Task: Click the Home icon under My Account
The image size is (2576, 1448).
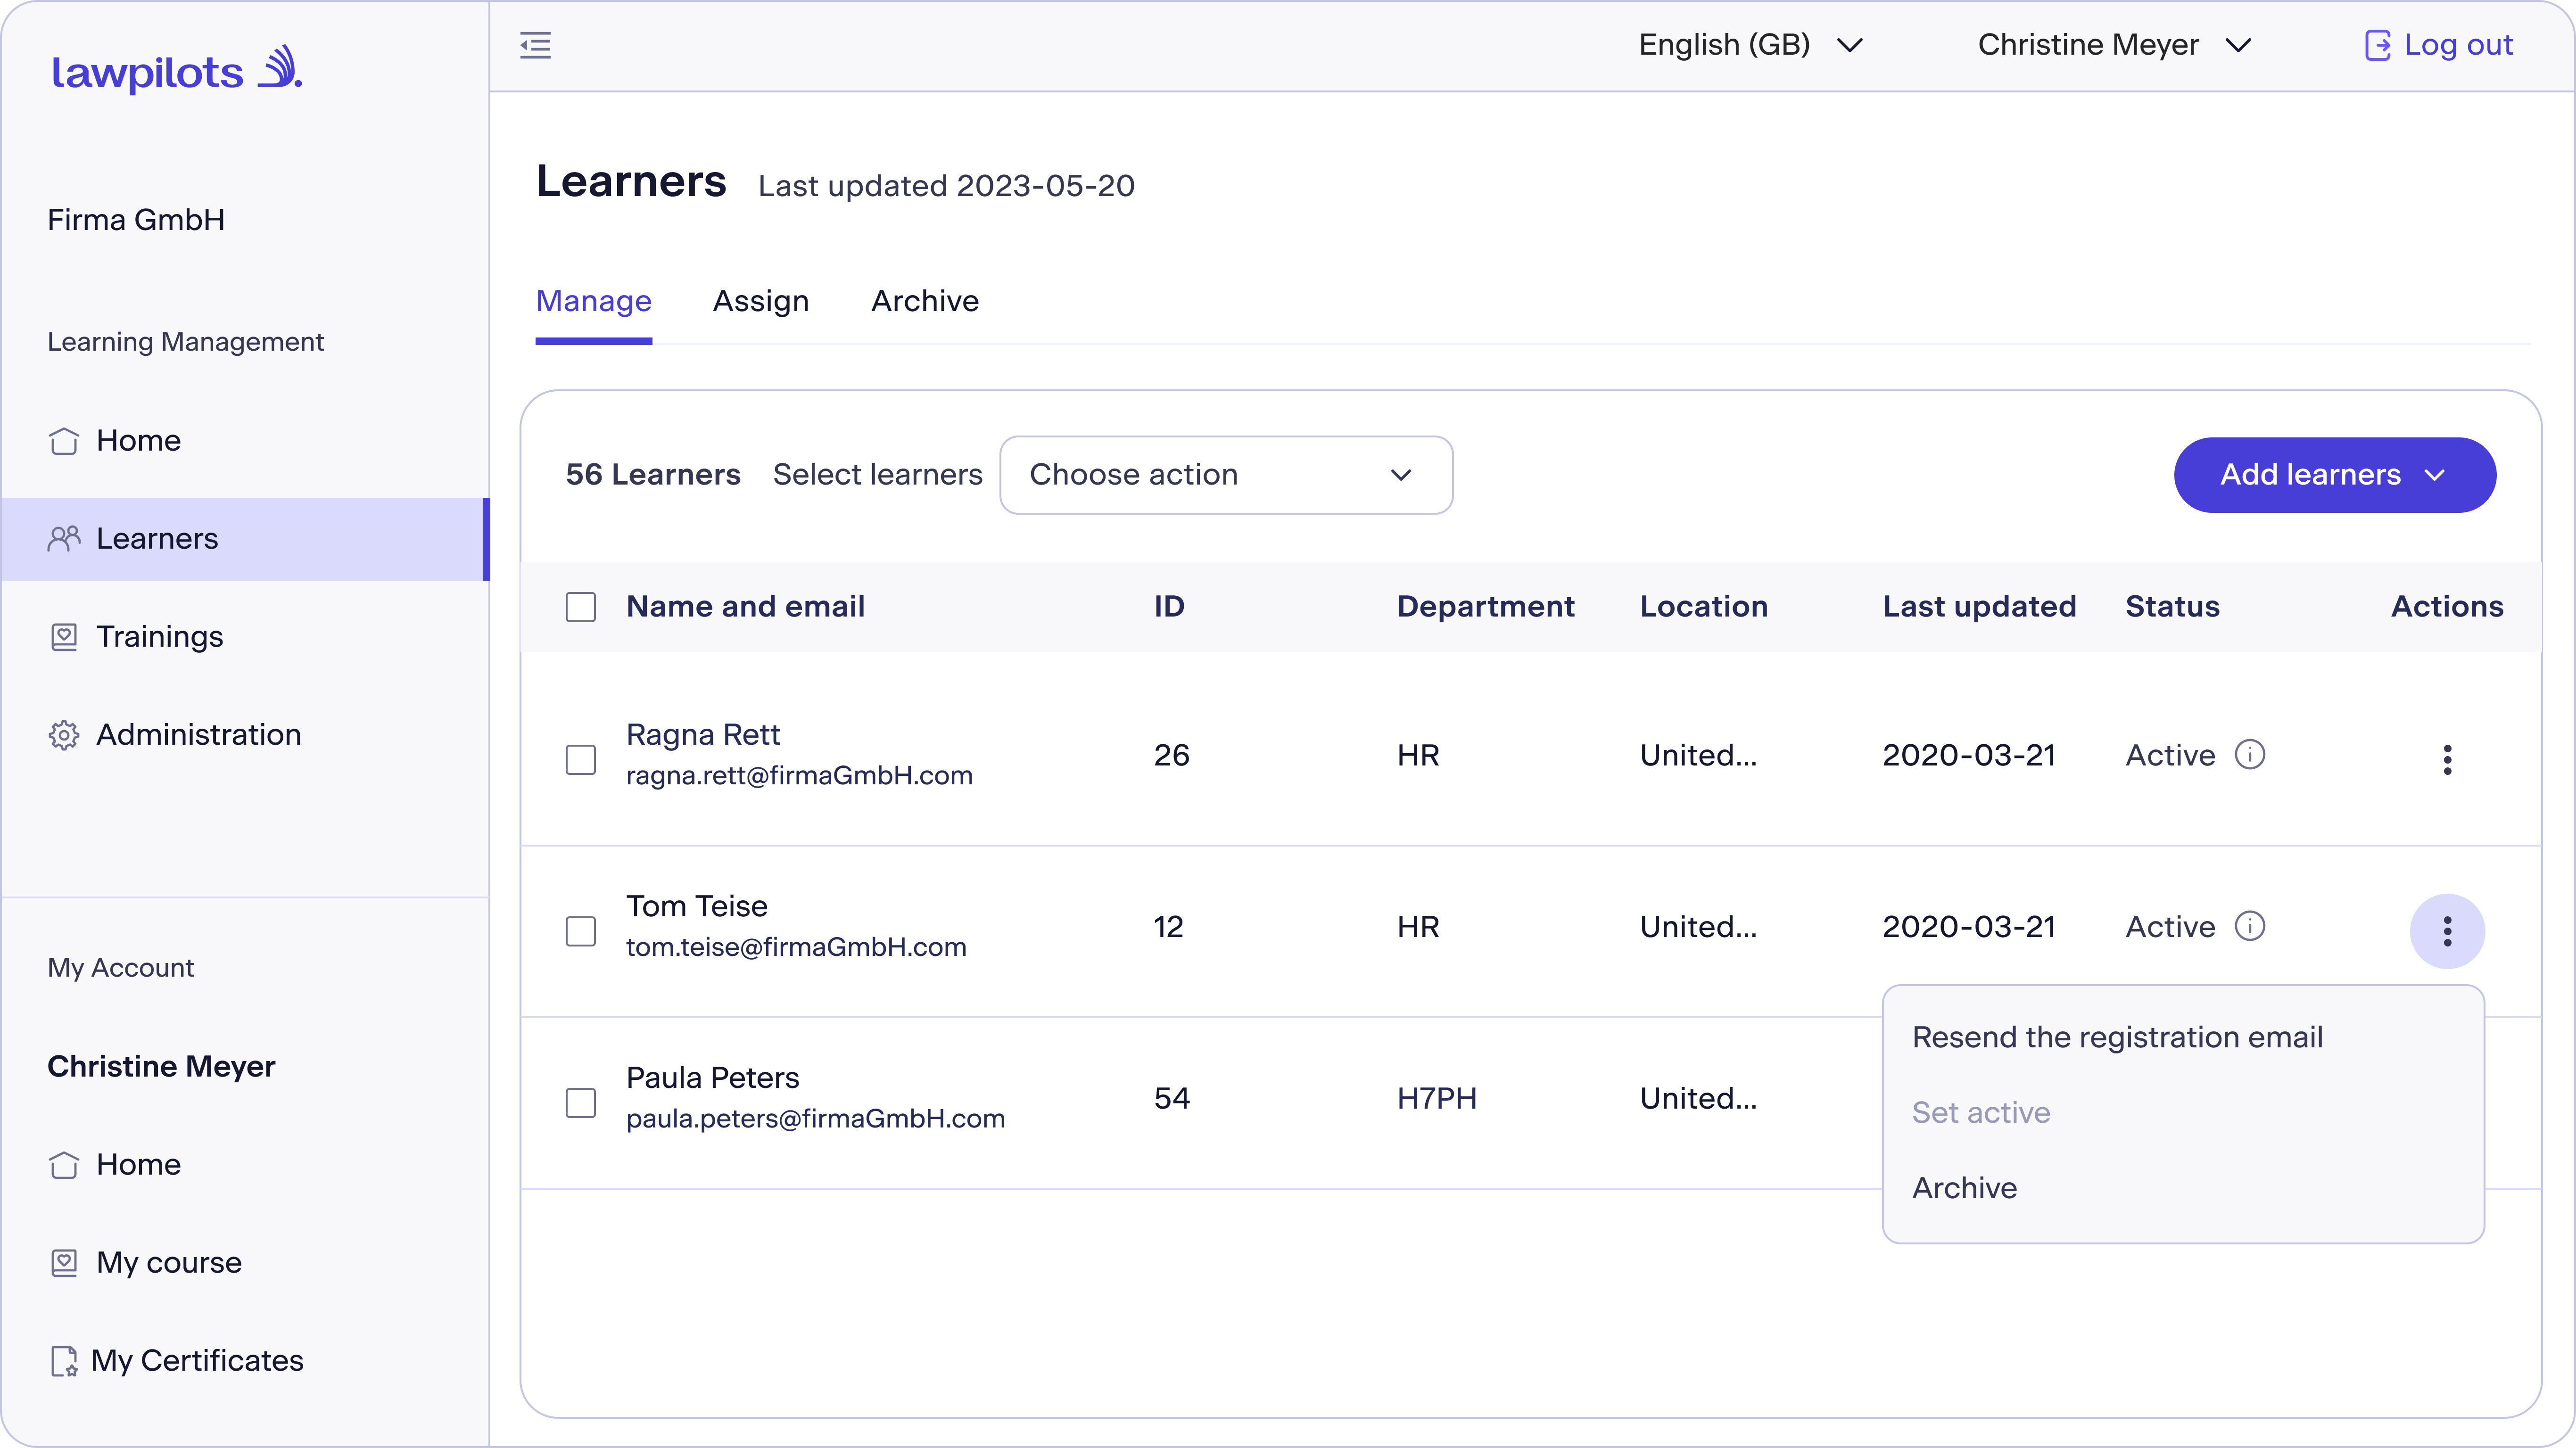Action: (64, 1165)
